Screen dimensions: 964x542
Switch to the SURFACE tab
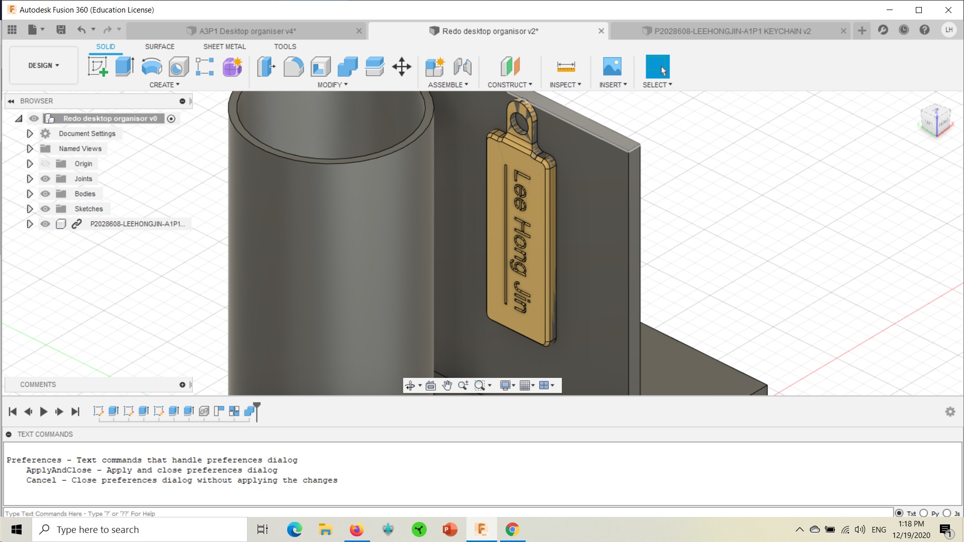click(x=160, y=46)
